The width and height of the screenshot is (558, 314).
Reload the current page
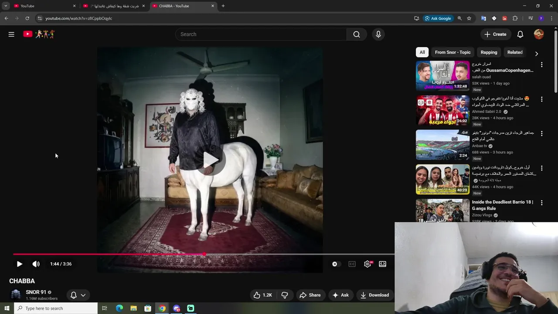(27, 18)
